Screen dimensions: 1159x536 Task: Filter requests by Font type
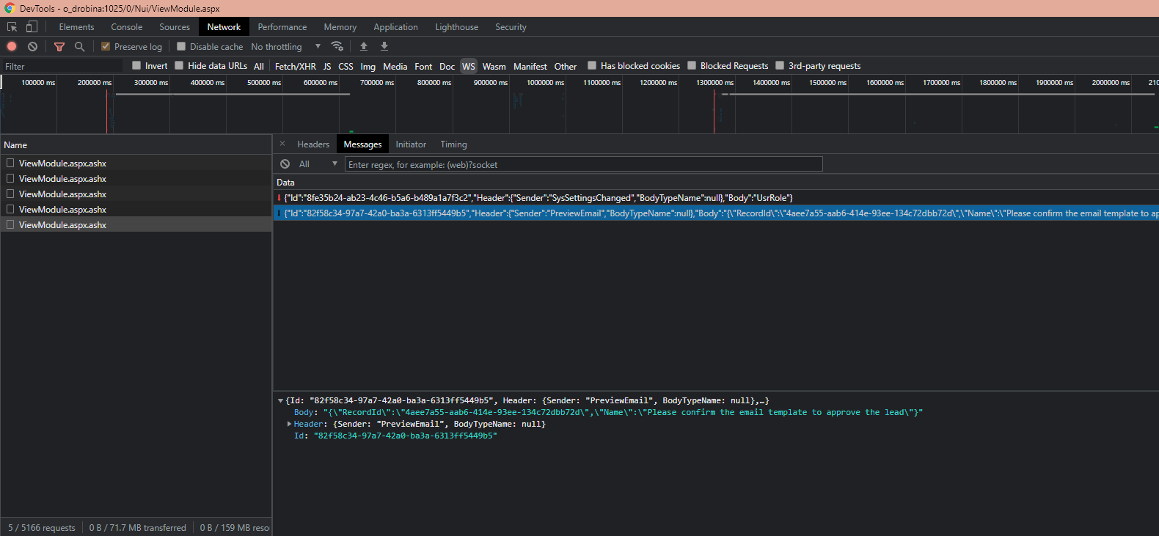(423, 66)
